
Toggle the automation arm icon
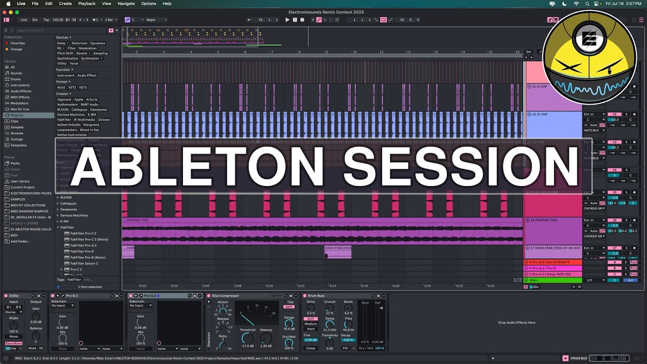tap(319, 20)
